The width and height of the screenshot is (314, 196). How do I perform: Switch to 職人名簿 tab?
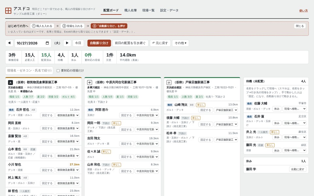click(131, 10)
